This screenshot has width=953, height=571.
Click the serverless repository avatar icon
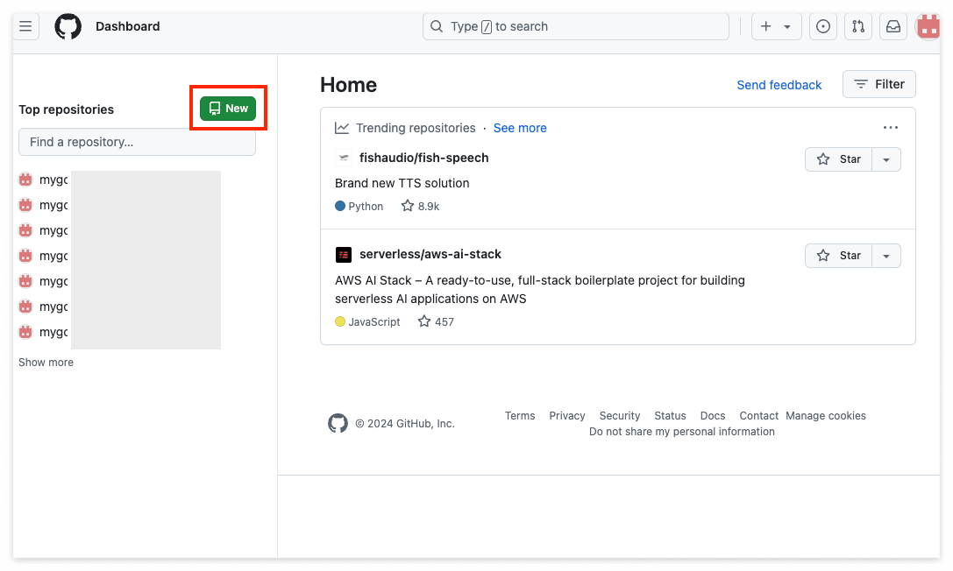(x=344, y=255)
